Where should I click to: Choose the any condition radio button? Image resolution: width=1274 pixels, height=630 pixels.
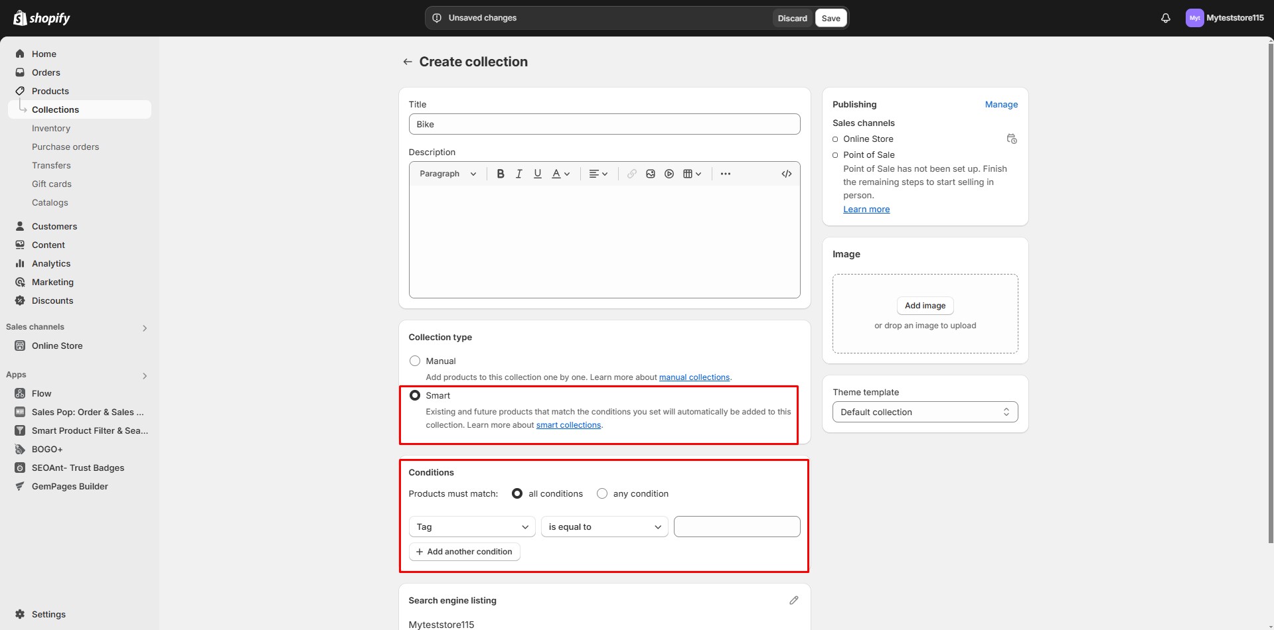point(602,493)
